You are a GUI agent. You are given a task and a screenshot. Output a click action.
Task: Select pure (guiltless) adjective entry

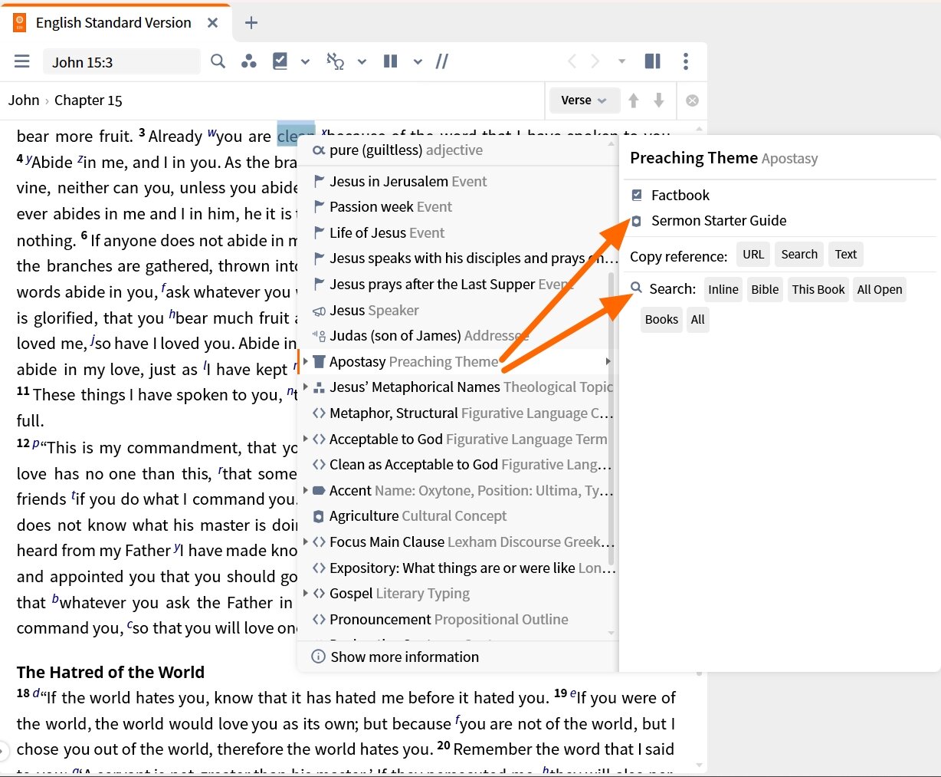[457, 150]
